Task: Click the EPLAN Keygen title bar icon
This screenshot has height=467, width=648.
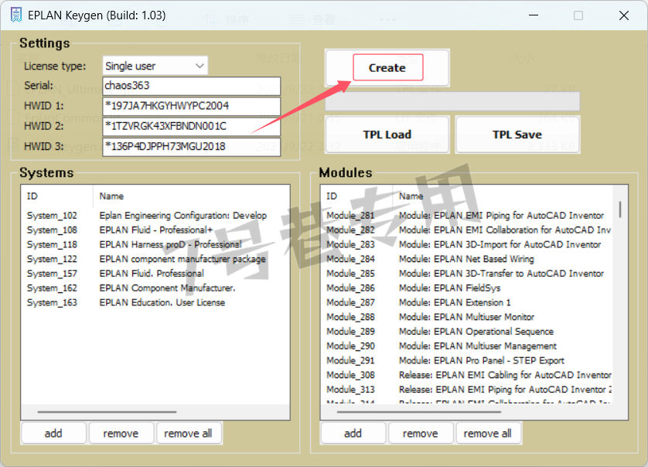Action: pyautogui.click(x=15, y=15)
